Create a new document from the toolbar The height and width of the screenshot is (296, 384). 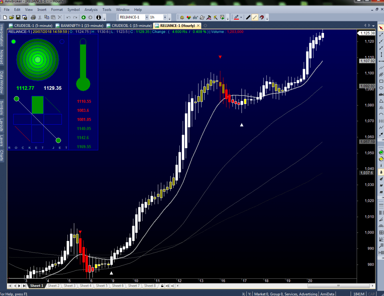5,17
